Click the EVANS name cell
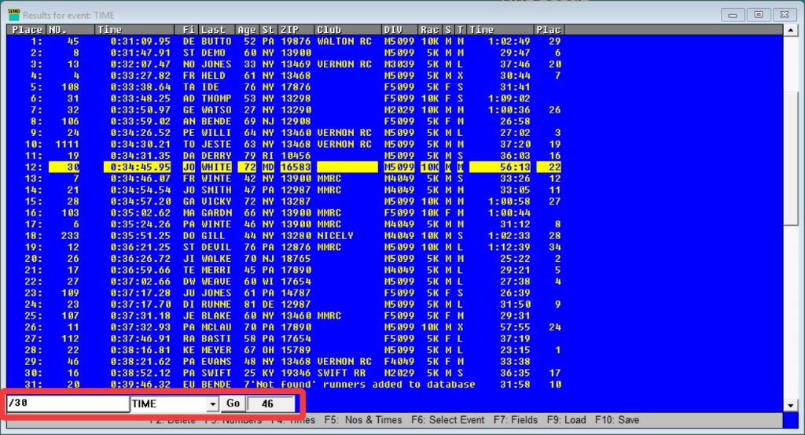Screen dimensions: 805x435 coord(216,362)
